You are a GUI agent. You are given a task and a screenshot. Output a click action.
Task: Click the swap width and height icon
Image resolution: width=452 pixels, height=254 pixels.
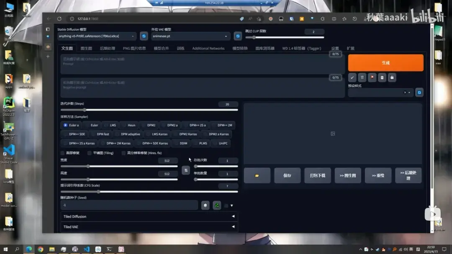point(186,170)
